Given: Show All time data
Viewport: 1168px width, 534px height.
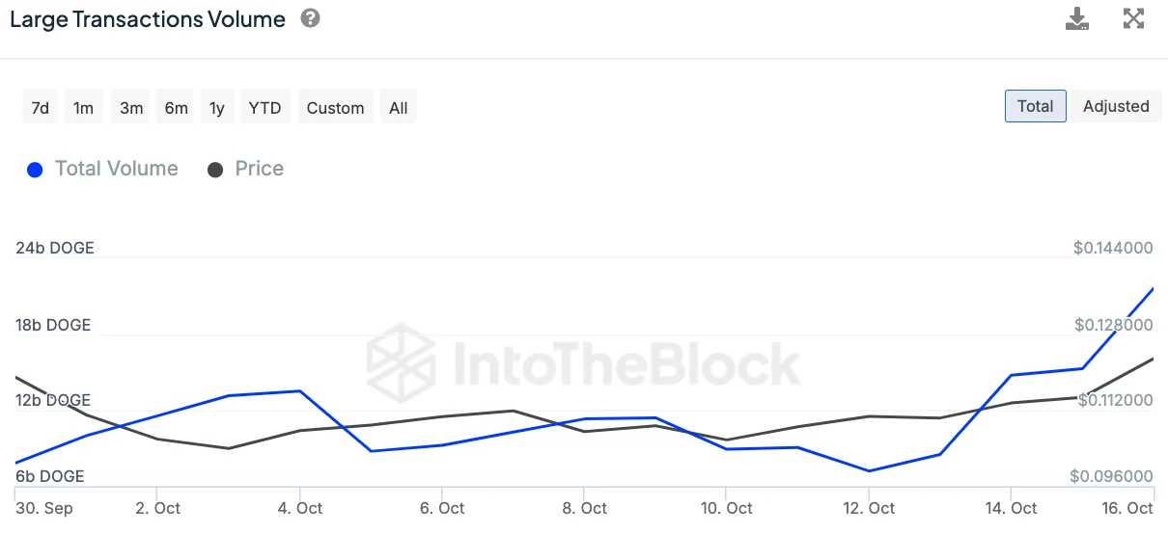Looking at the screenshot, I should [x=399, y=108].
